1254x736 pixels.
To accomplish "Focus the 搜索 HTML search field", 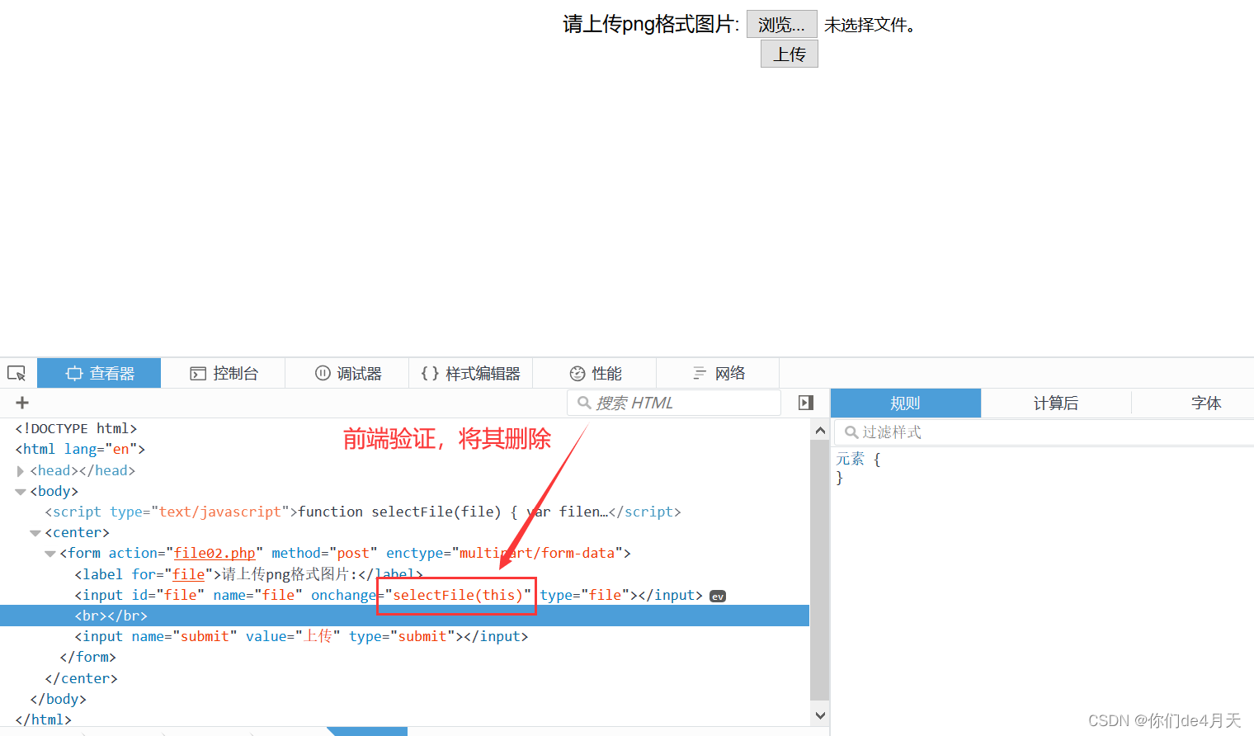I will click(674, 403).
